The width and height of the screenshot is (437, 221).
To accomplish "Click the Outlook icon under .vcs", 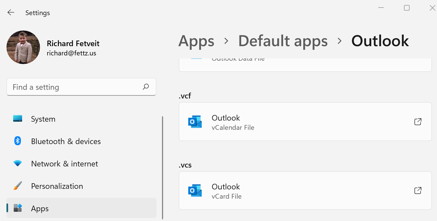I will [195, 191].
